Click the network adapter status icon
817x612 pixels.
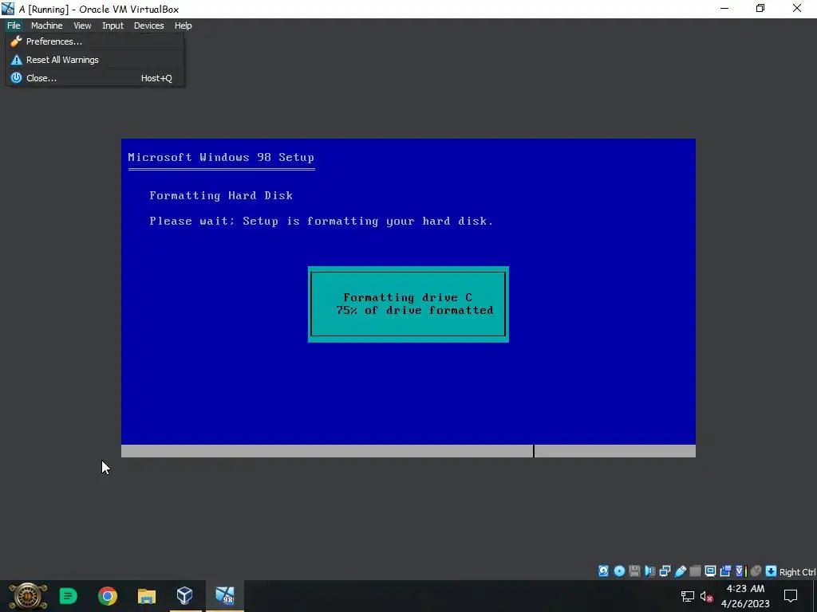[665, 571]
